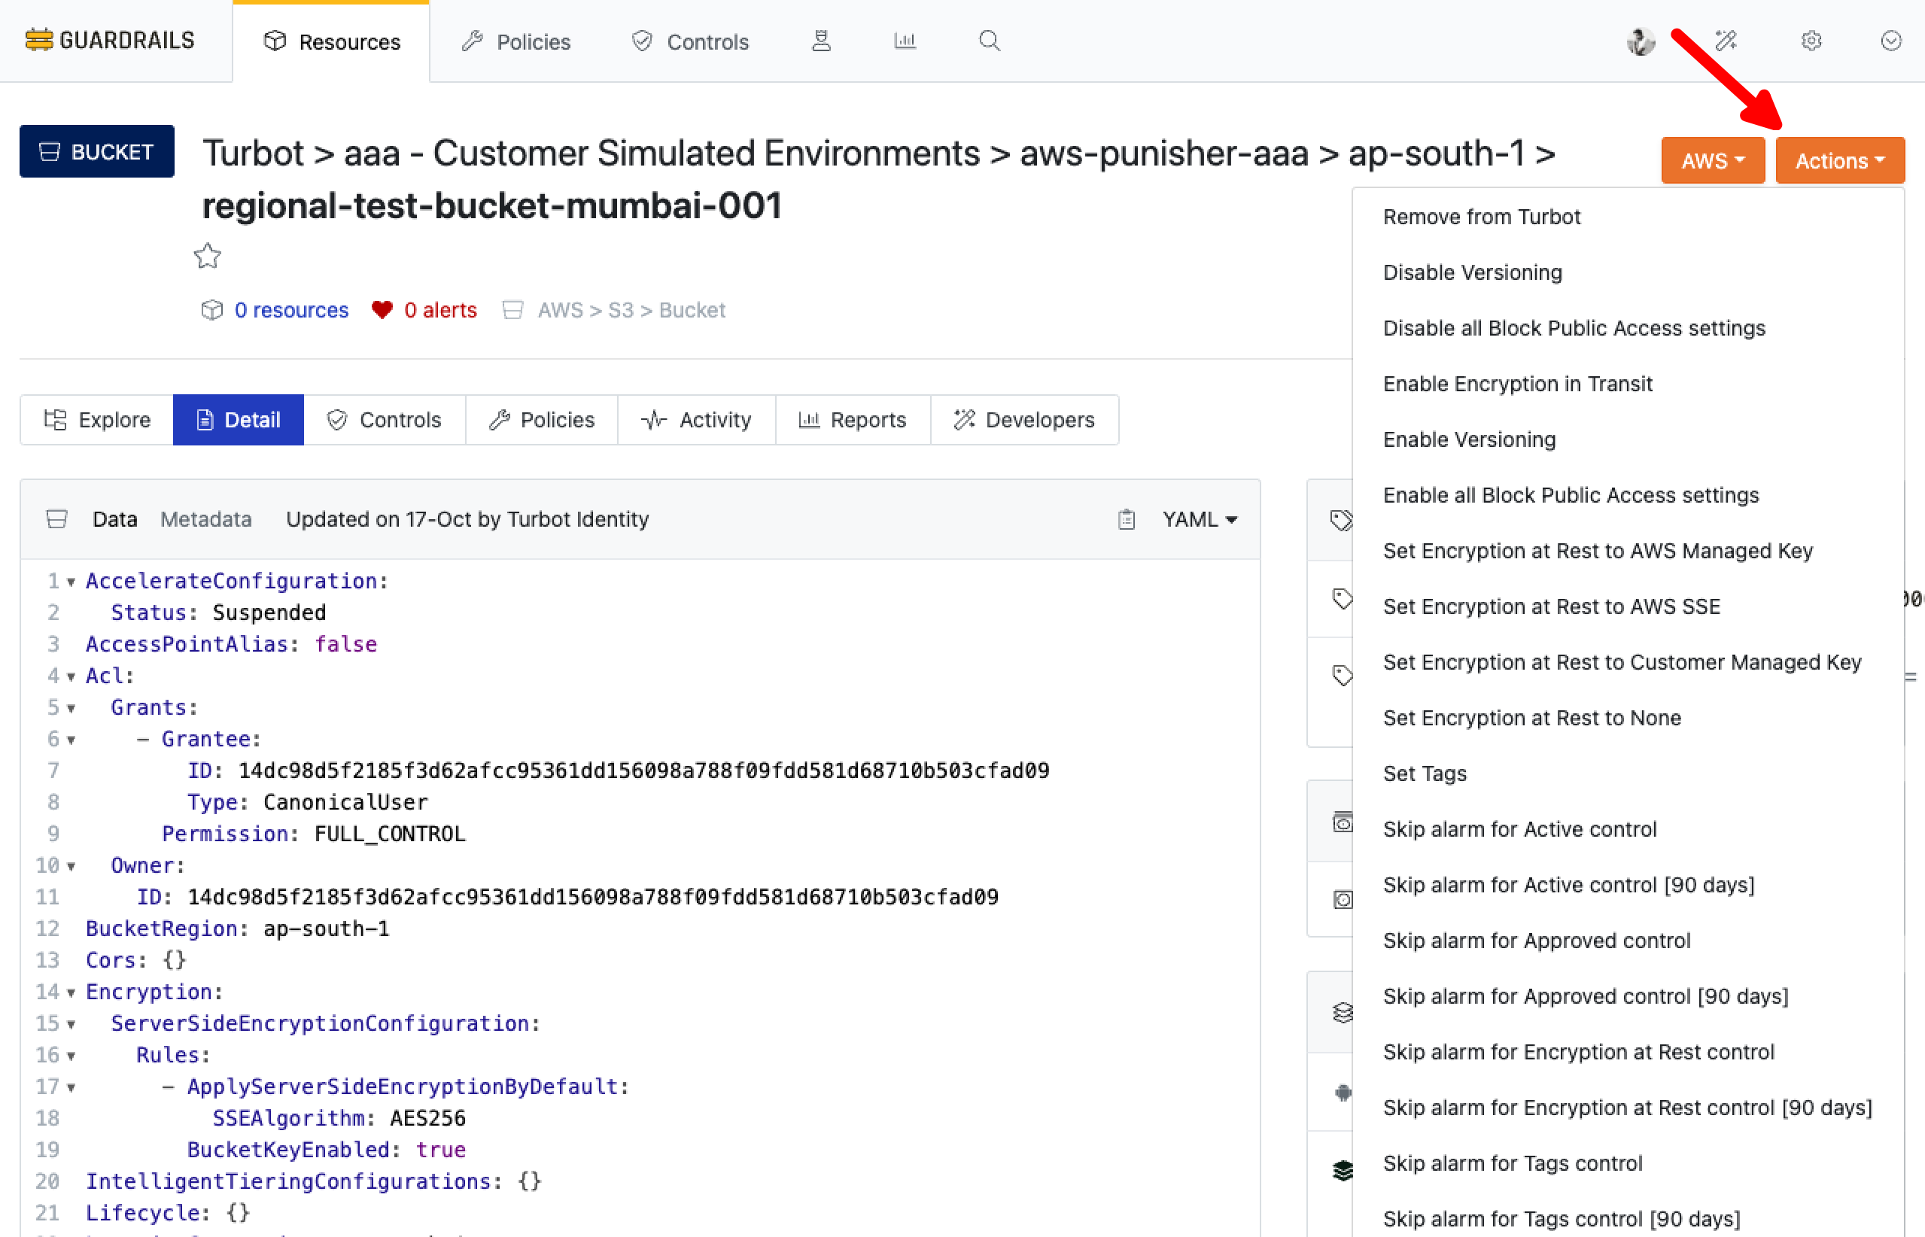Screen dimensions: 1925x1237
Task: Click the star favorite icon
Action: [x=207, y=257]
